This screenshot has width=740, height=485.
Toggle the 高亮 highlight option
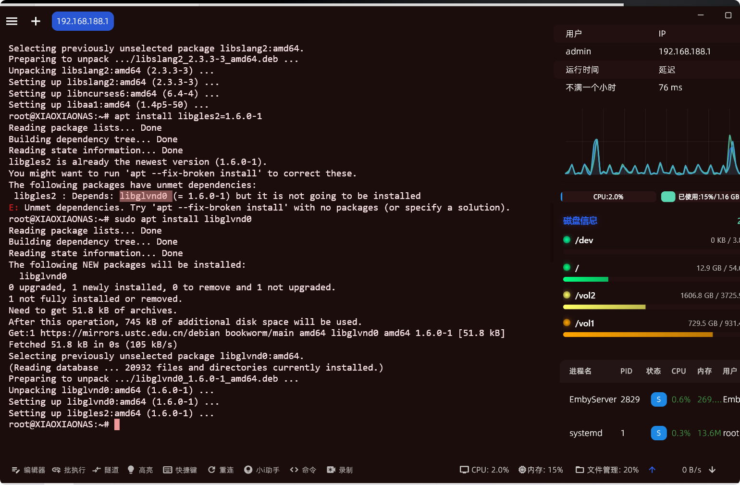point(140,470)
